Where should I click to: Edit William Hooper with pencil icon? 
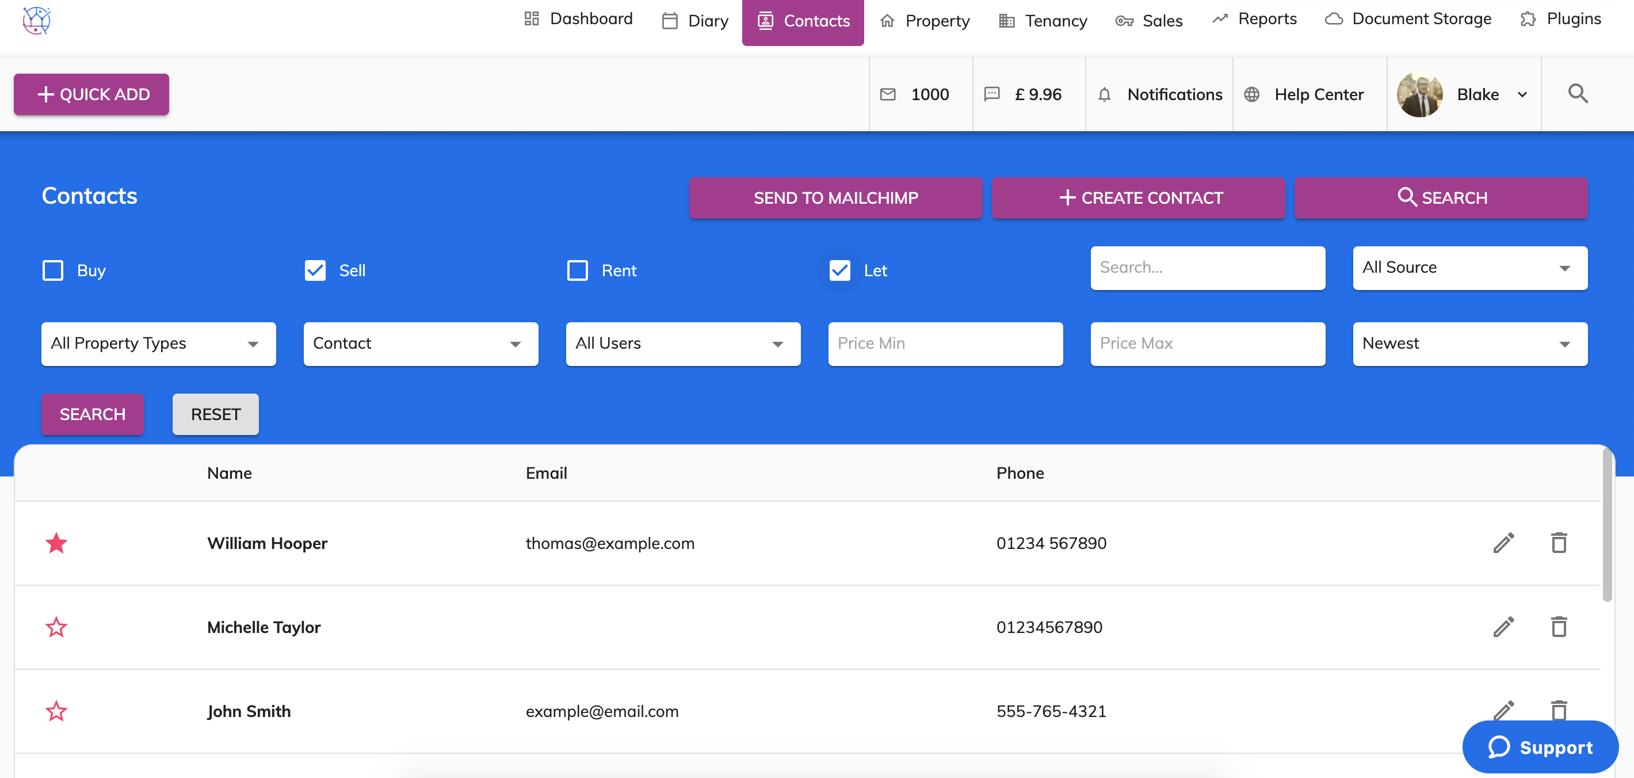click(x=1503, y=543)
